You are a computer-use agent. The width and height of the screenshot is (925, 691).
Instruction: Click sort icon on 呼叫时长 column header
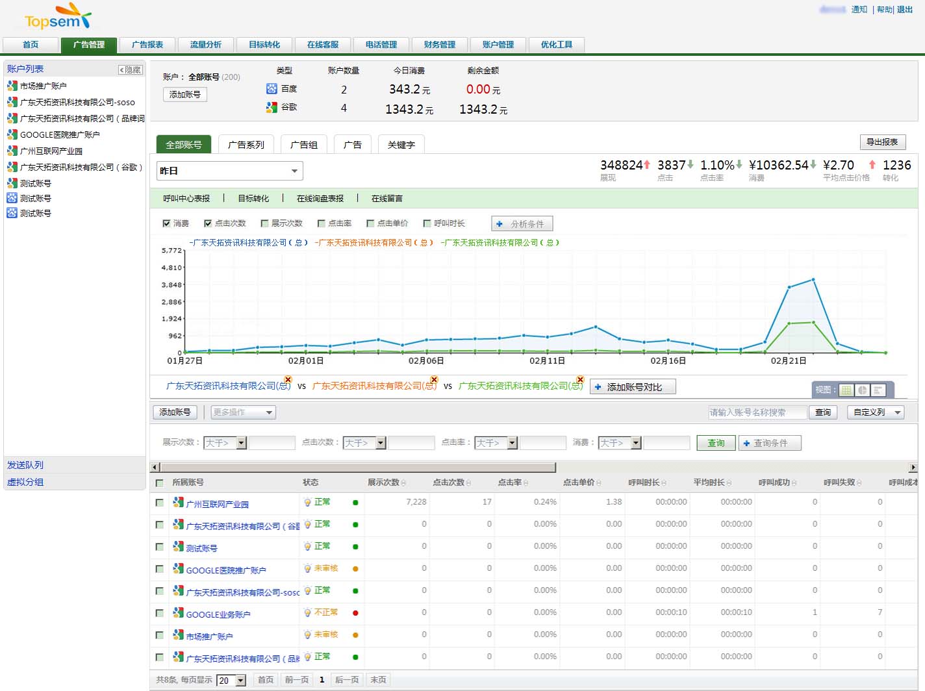pyautogui.click(x=663, y=483)
